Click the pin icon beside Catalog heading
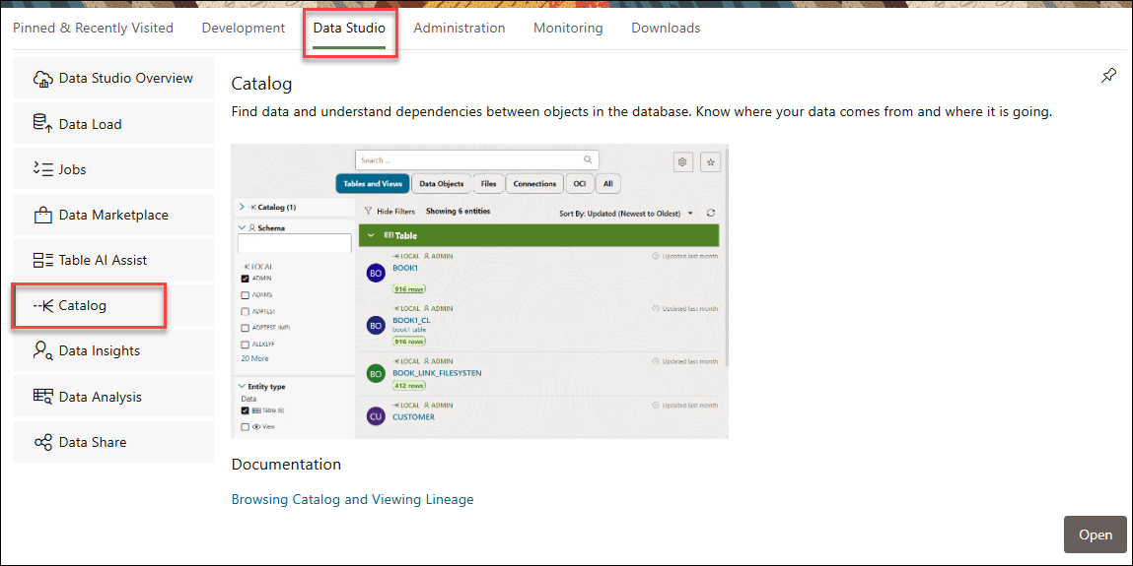This screenshot has width=1133, height=566. coord(1108,76)
